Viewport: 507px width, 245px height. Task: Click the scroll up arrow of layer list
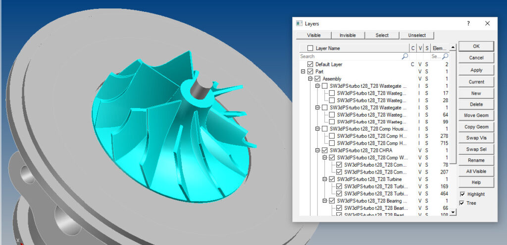(x=453, y=48)
